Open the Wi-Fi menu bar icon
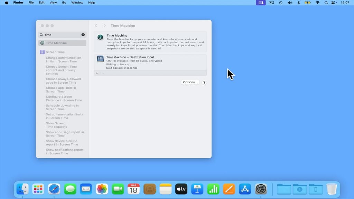Screen dimensions: 354x199 coord(317,3)
